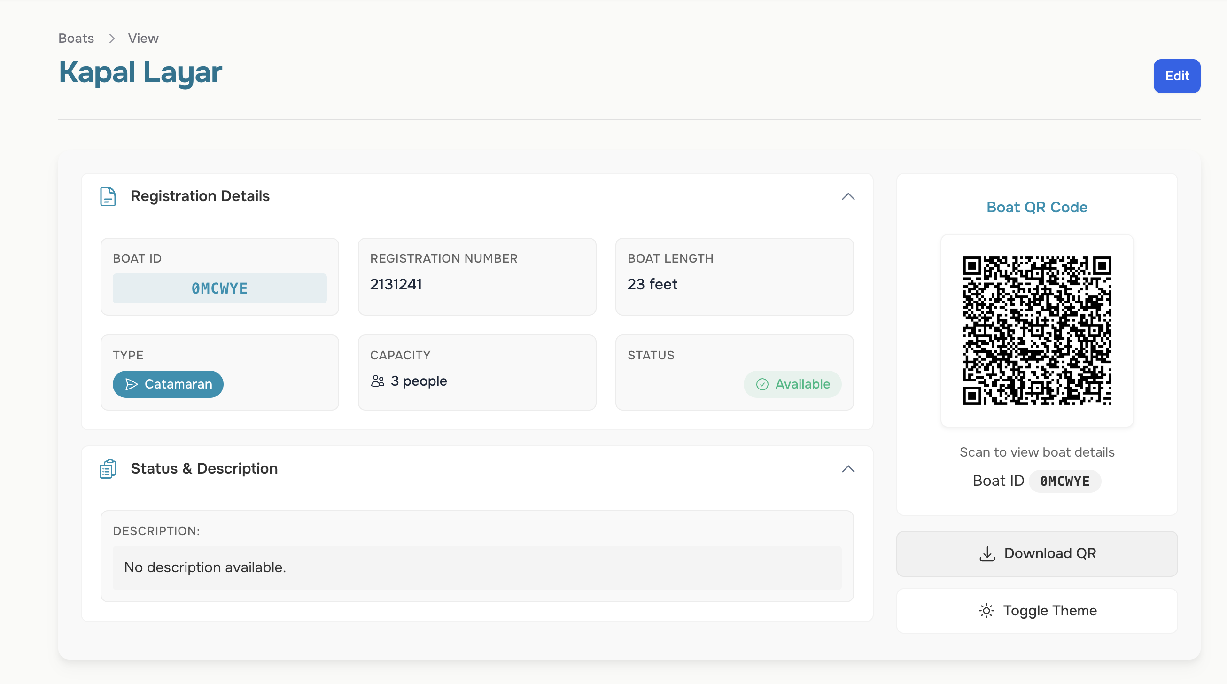Click the download icon in Download QR button
Viewport: 1227px width, 684px height.
pyautogui.click(x=987, y=553)
